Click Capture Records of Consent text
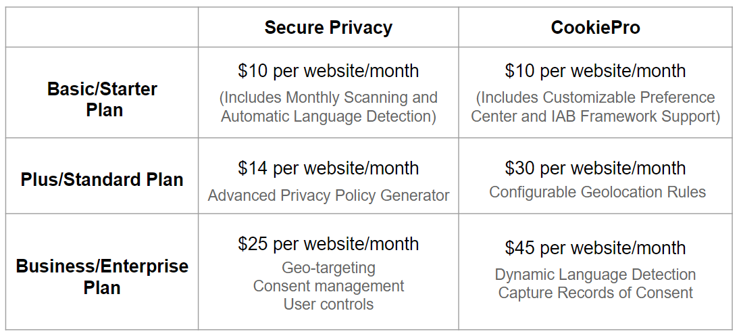 [596, 293]
